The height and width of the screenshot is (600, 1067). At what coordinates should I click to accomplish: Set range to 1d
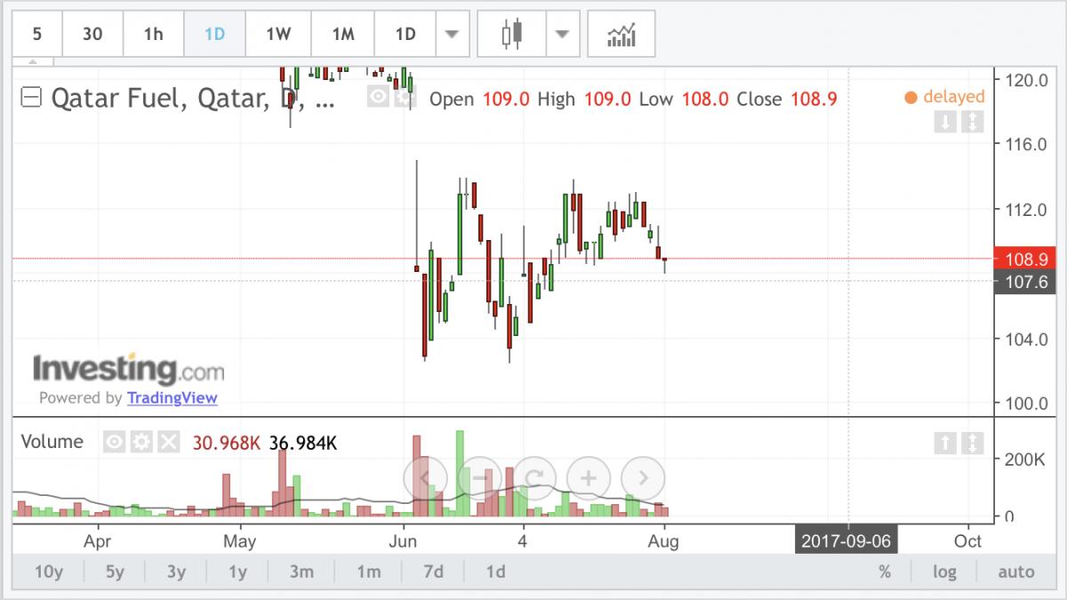point(496,572)
